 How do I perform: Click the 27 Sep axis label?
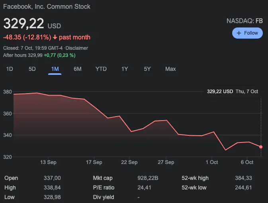tap(166, 162)
